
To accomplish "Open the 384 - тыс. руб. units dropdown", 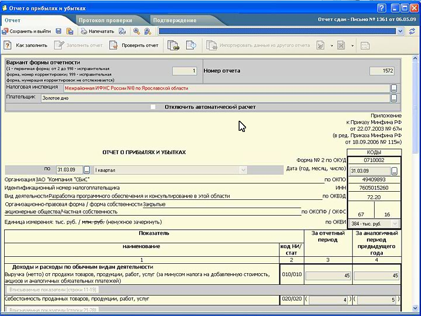I will pyautogui.click(x=395, y=223).
